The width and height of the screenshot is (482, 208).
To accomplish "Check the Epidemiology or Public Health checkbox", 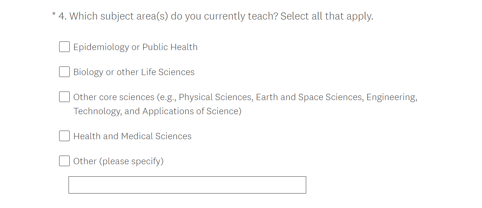I will tap(65, 47).
